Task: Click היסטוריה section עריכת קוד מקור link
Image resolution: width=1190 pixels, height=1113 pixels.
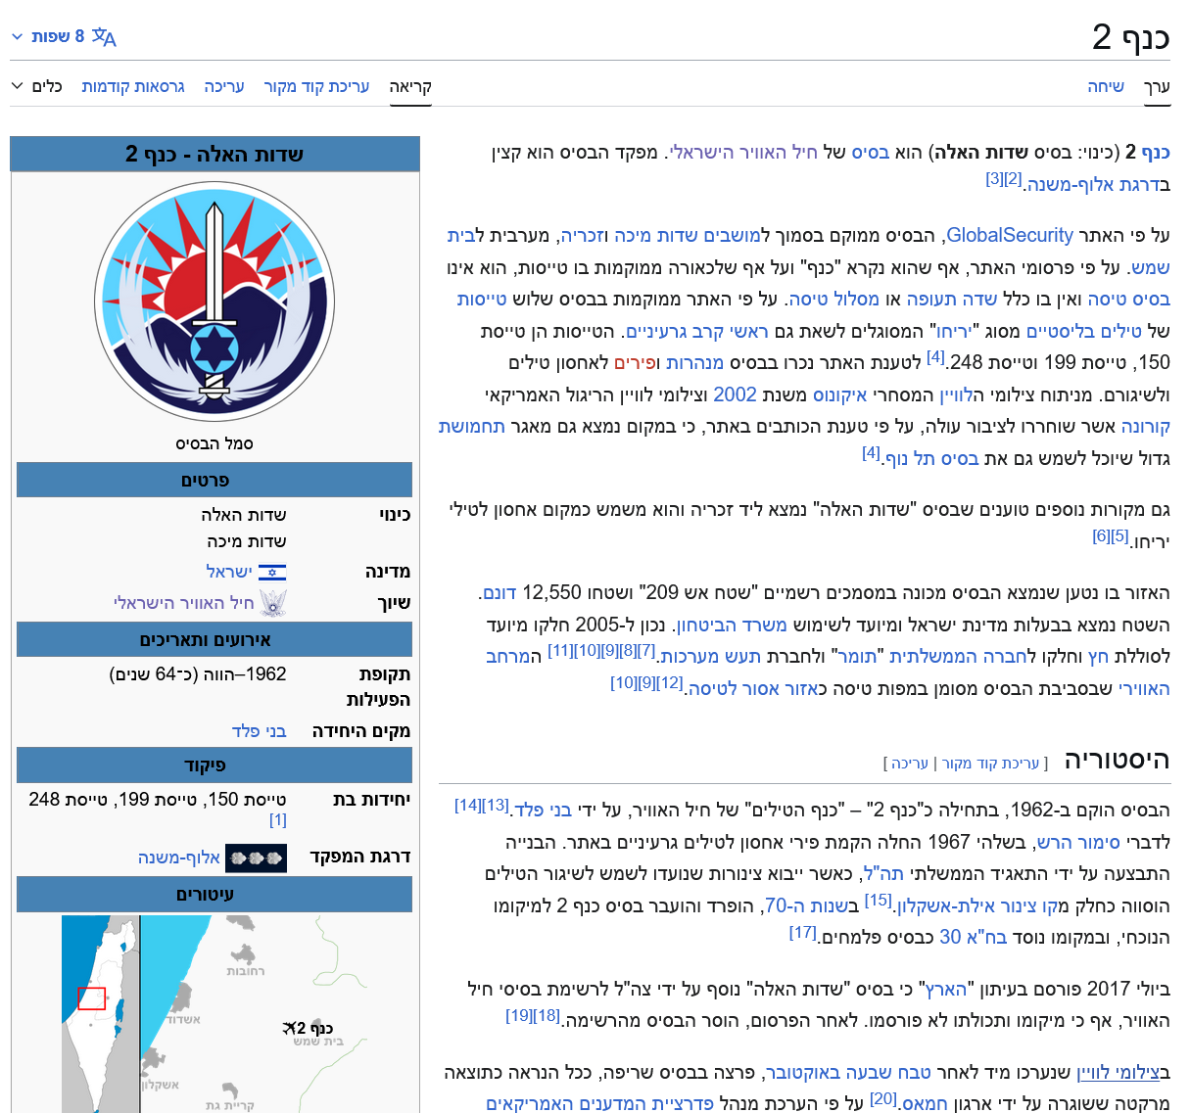Action: coord(990,764)
